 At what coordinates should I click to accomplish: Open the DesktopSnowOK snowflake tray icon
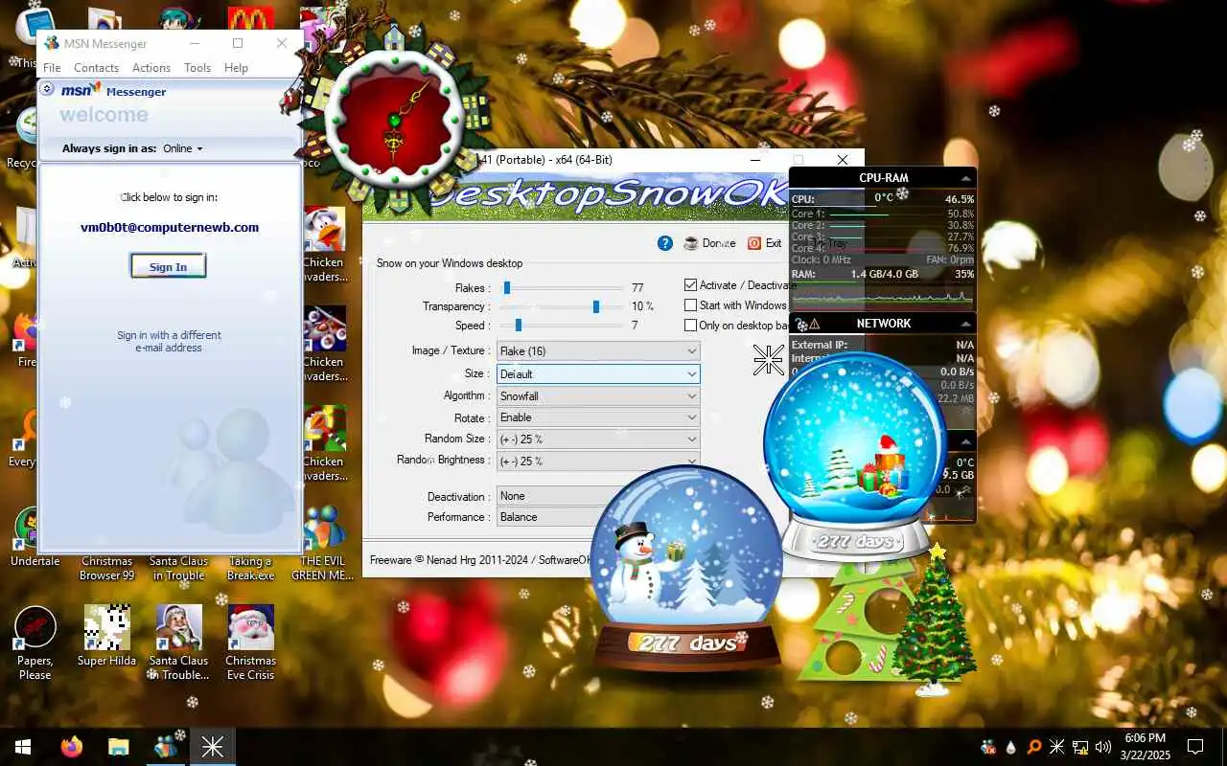point(1057,747)
